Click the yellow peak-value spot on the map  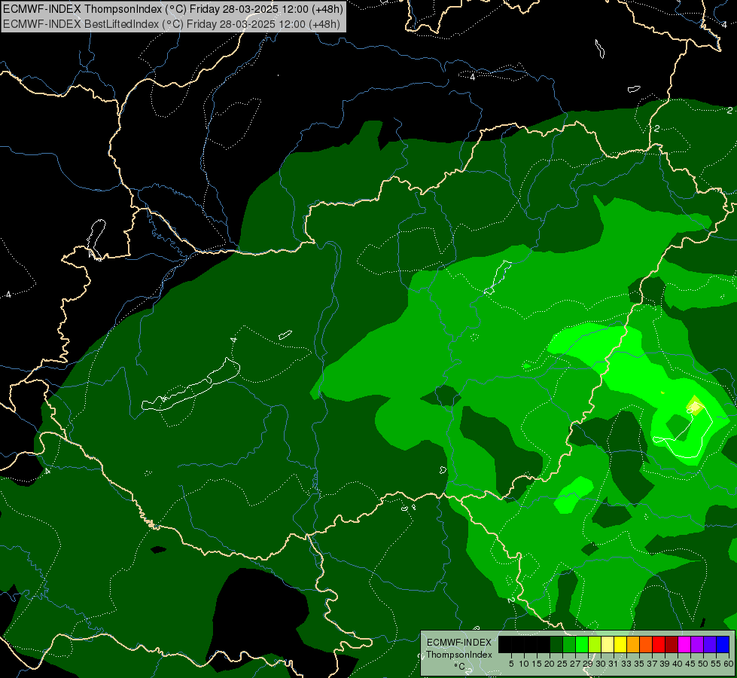pyautogui.click(x=696, y=405)
